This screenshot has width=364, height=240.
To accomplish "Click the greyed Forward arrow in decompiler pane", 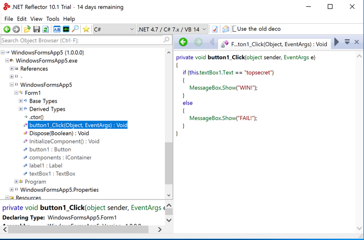I will (198, 42).
